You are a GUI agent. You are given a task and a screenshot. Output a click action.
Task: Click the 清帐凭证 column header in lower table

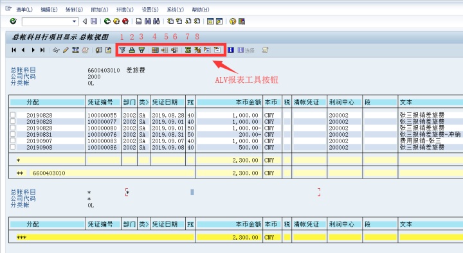pyautogui.click(x=309, y=224)
